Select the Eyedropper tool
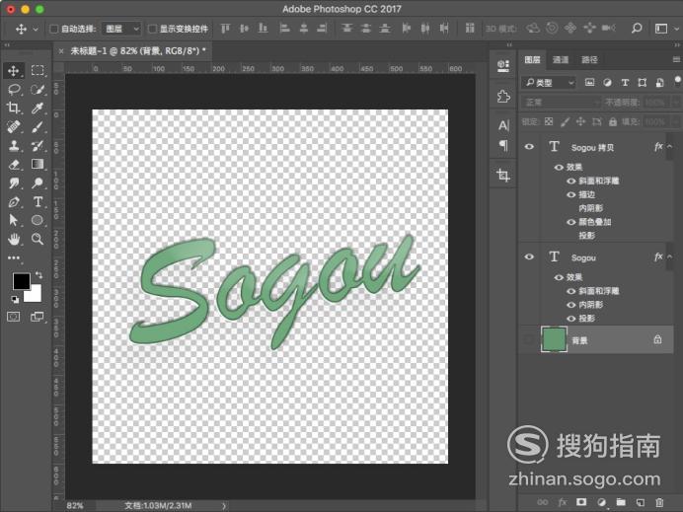The image size is (683, 512). click(x=38, y=108)
